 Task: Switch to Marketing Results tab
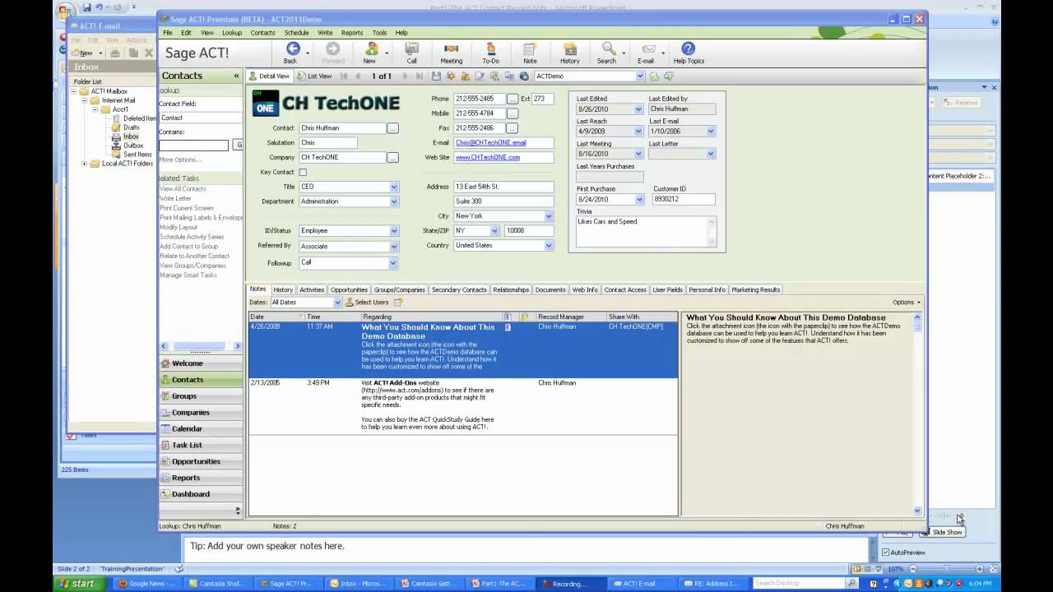(x=756, y=289)
